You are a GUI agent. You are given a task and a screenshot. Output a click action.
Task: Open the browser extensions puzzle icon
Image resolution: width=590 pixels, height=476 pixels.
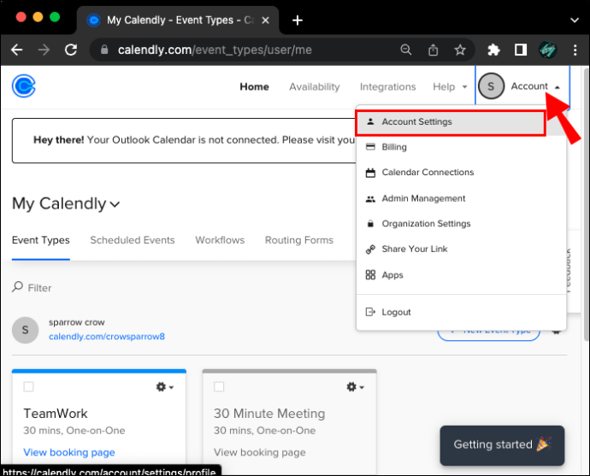(493, 50)
